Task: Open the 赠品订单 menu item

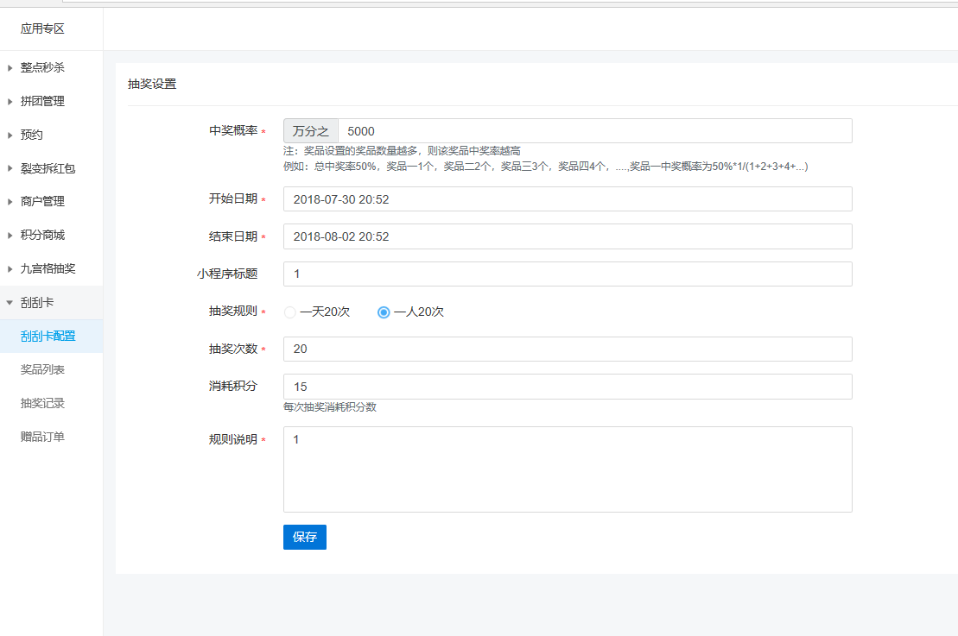Action: tap(42, 437)
